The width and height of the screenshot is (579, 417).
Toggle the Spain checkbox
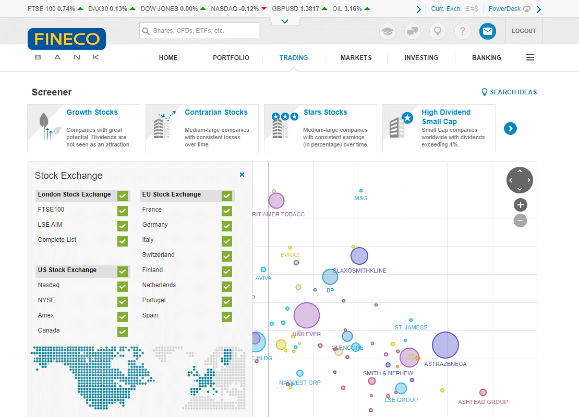coord(227,317)
